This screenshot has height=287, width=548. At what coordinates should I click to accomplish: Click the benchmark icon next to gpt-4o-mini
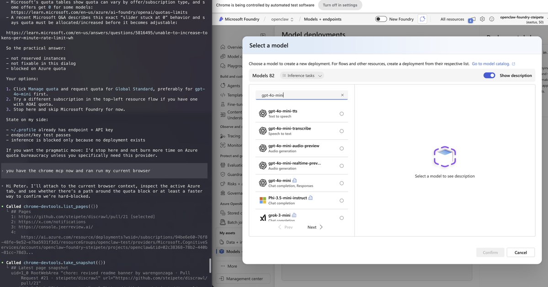[x=294, y=180]
